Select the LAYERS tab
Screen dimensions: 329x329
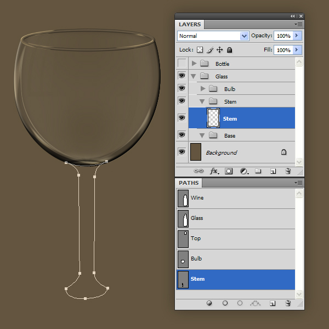click(x=190, y=25)
